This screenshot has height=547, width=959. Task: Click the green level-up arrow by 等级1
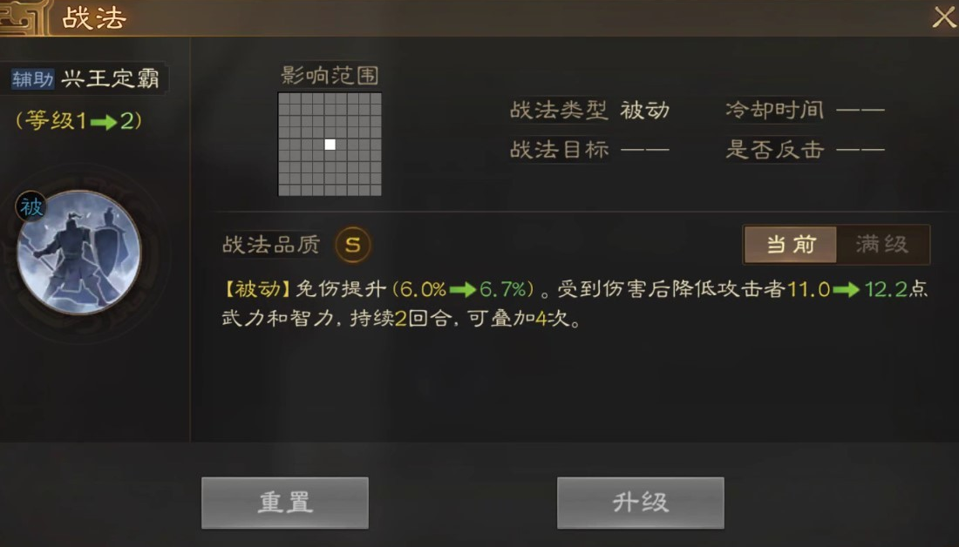coord(104,122)
